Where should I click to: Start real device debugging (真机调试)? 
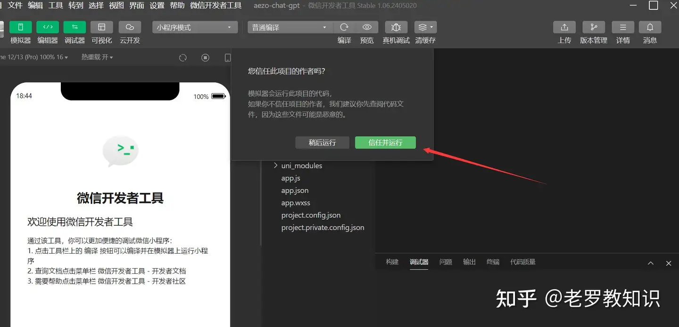click(x=396, y=27)
